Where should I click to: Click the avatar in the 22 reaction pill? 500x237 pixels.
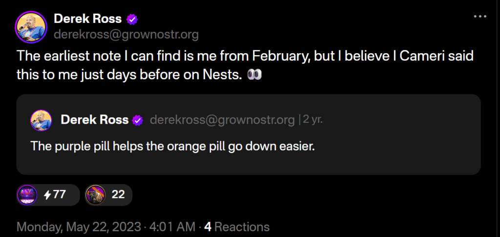point(95,194)
